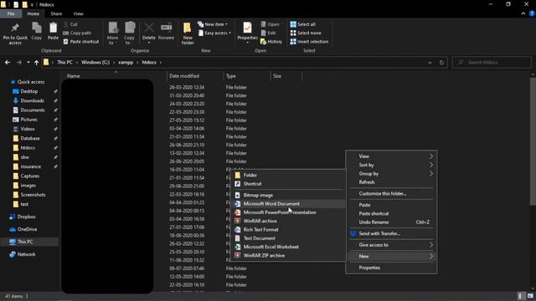Open Desktop in Quick access

tap(29, 91)
